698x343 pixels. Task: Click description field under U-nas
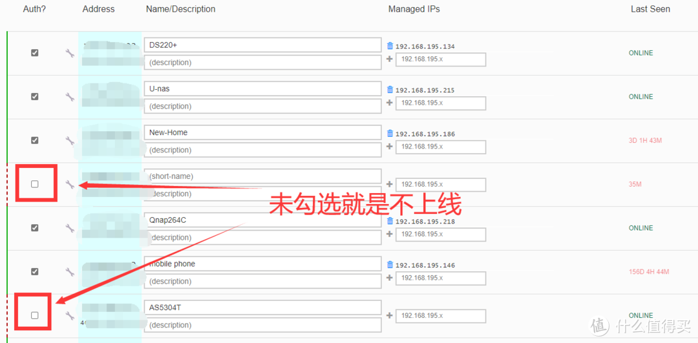(x=262, y=106)
